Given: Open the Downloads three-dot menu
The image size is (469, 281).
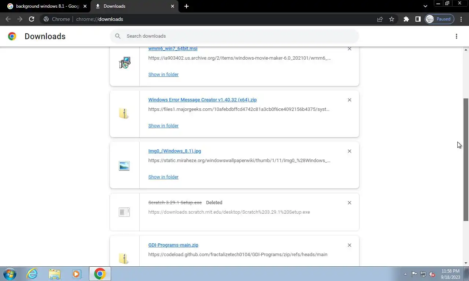Looking at the screenshot, I should (457, 36).
